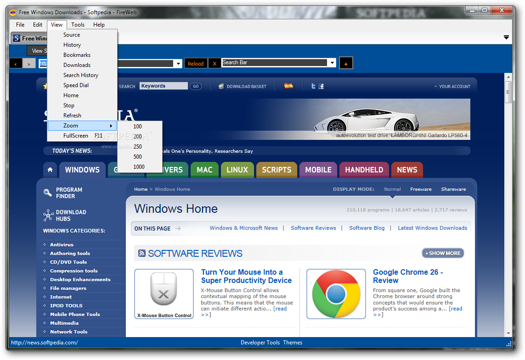Viewport: 525px width, 360px height.
Task: Expand the Your Account dropdown
Action: pyautogui.click(x=452, y=86)
